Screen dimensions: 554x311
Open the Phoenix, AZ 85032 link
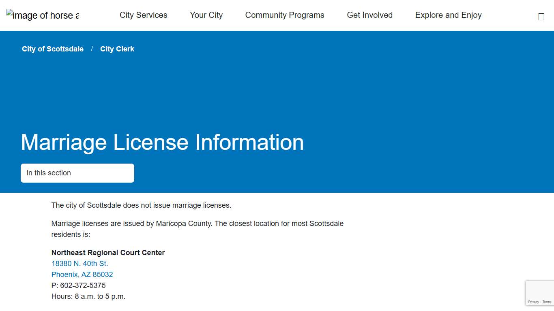pyautogui.click(x=82, y=274)
